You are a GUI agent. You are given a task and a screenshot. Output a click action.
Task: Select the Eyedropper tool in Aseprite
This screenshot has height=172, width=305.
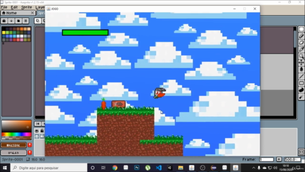pyautogui.click(x=301, y=50)
